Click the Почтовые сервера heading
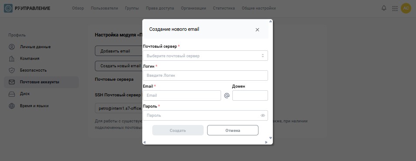The width and height of the screenshot is (416, 161). pyautogui.click(x=114, y=79)
